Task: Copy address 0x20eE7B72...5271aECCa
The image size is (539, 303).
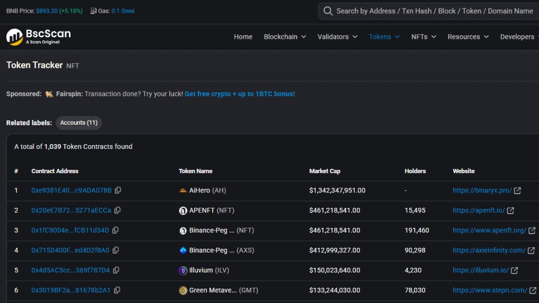Action: coord(117,210)
